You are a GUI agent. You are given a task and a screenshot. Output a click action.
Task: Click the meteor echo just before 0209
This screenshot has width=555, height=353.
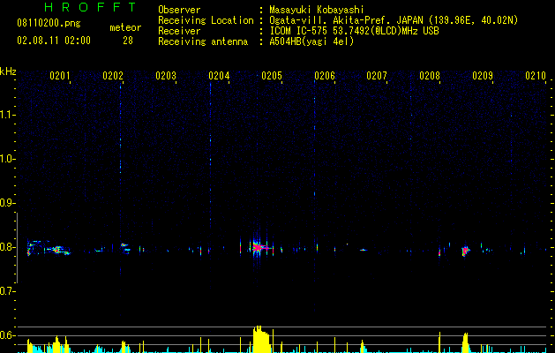point(465,251)
